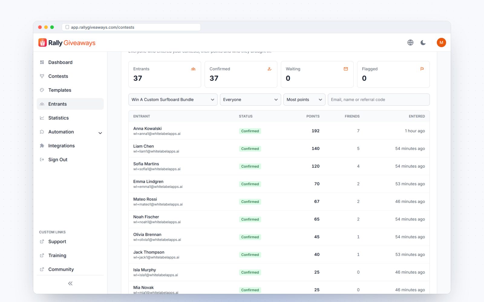
Task: Open the contest selector dropdown
Action: point(173,100)
